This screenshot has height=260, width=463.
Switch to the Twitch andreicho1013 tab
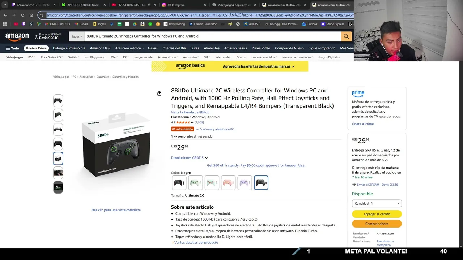click(33, 5)
